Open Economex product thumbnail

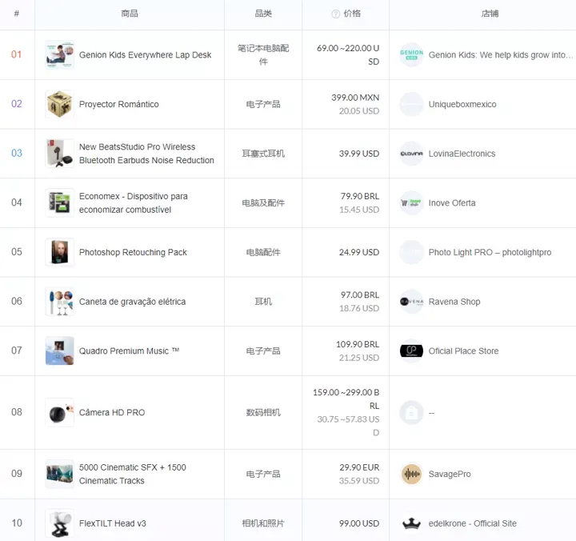pos(59,203)
